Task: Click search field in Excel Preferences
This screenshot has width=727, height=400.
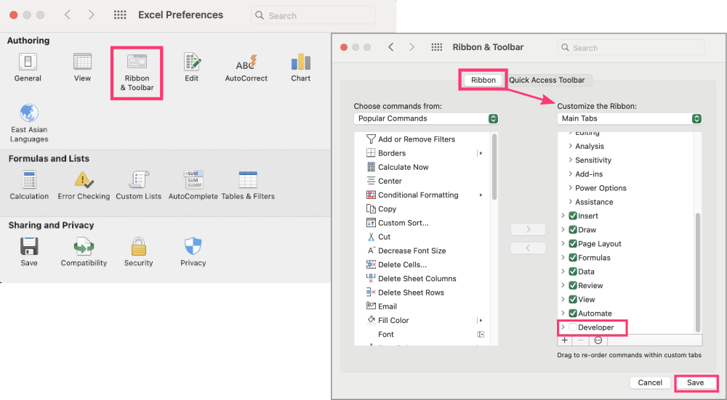Action: pos(313,15)
